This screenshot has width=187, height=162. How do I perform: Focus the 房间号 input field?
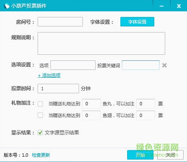(x=60, y=22)
